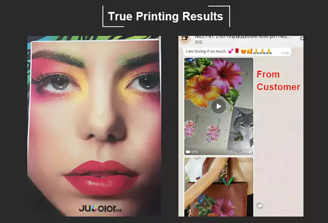The width and height of the screenshot is (328, 223).
Task: Click the red 'From Customer' label
Action: [x=278, y=81]
